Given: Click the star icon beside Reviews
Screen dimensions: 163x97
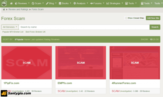Looking at the screenshot, I should [x=16, y=4].
